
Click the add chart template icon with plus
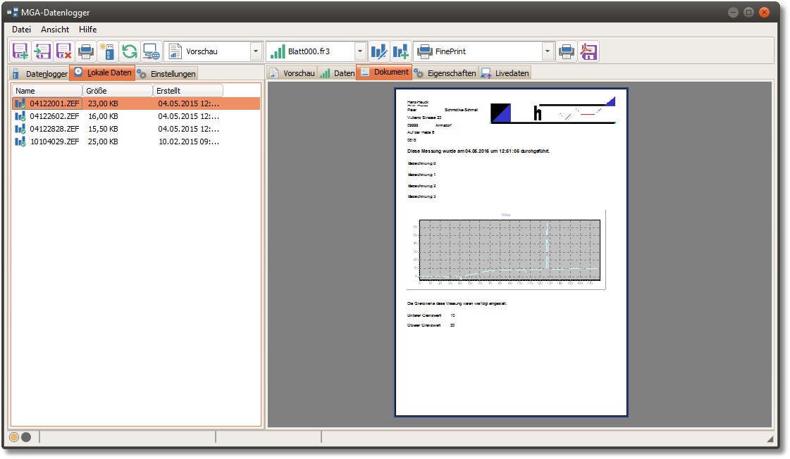tap(401, 51)
